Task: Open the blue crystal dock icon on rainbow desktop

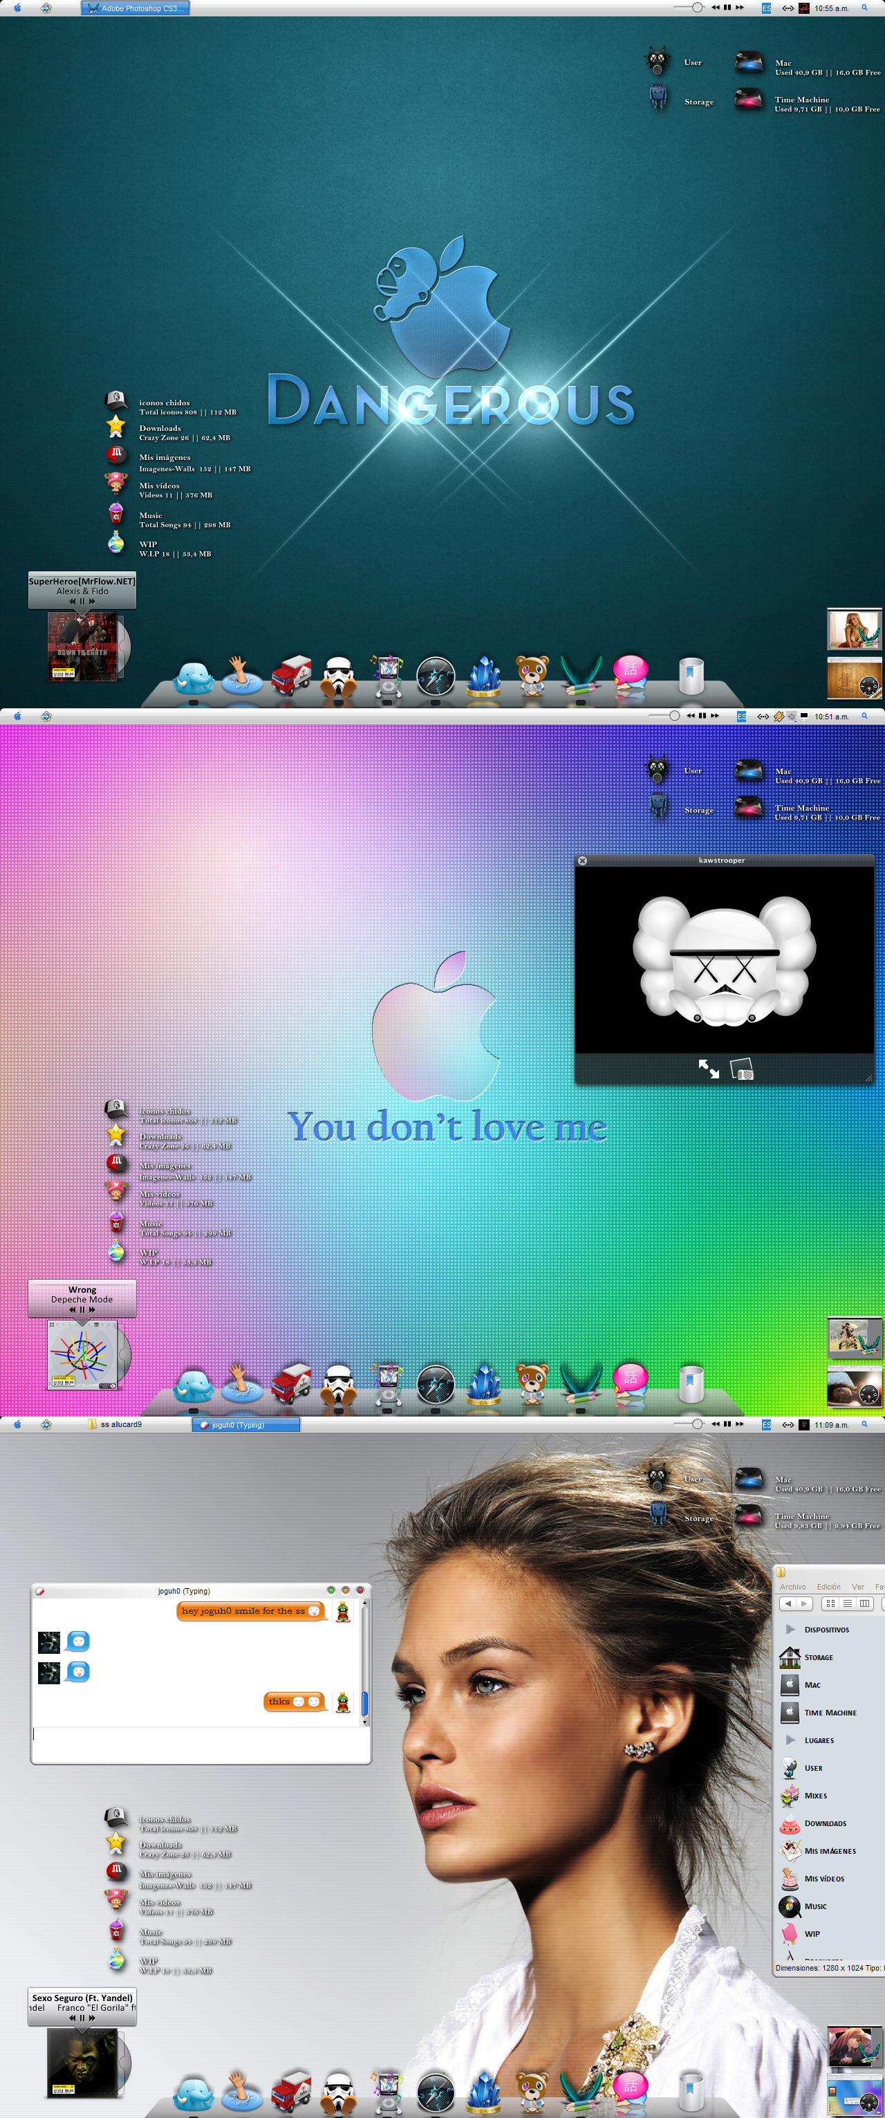Action: (484, 1385)
